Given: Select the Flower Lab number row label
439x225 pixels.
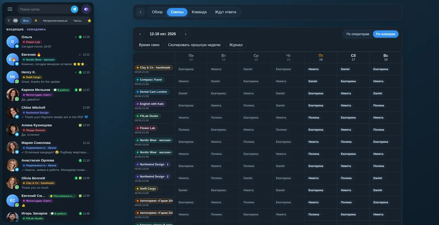Looking at the screenshot, I should pos(146,128).
